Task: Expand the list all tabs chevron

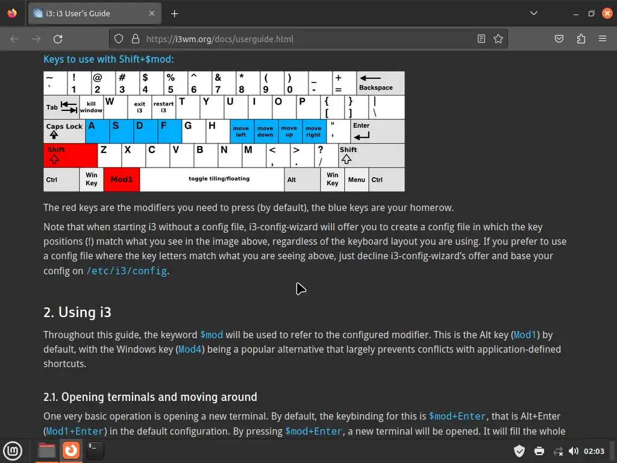Action: 534,13
